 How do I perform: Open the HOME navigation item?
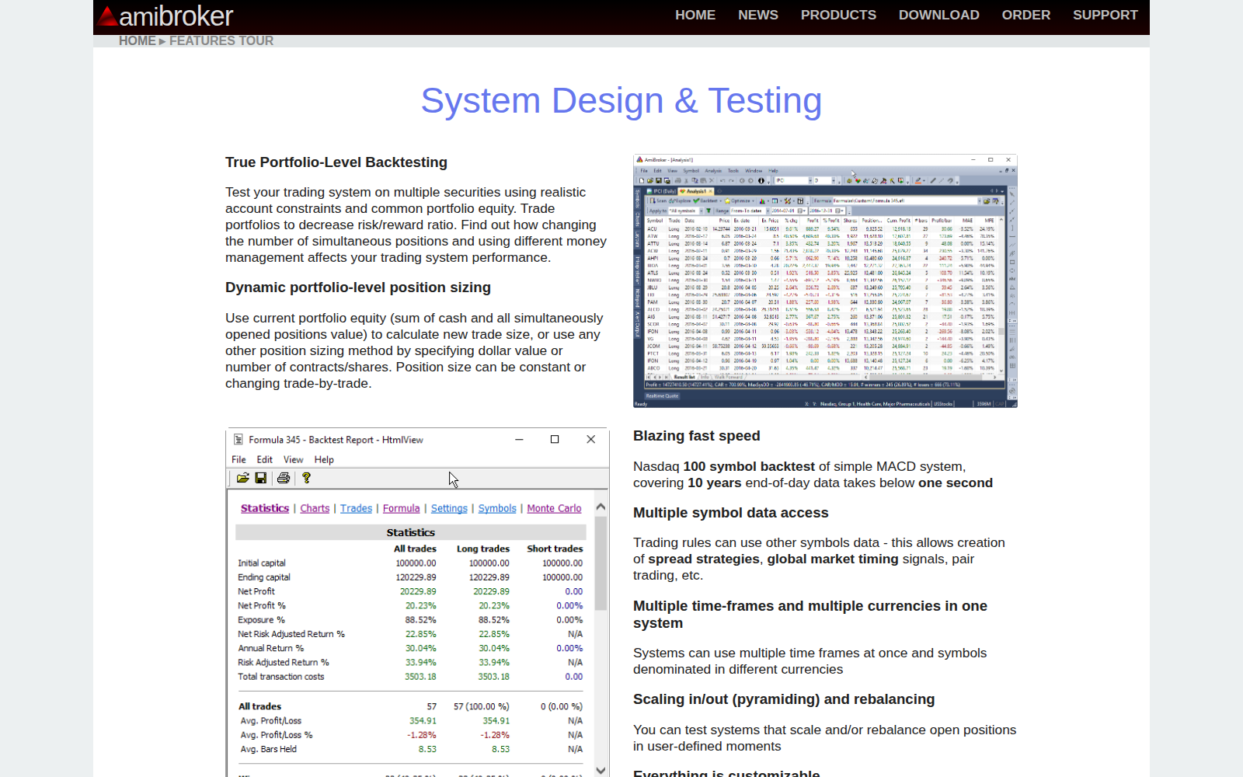(695, 15)
